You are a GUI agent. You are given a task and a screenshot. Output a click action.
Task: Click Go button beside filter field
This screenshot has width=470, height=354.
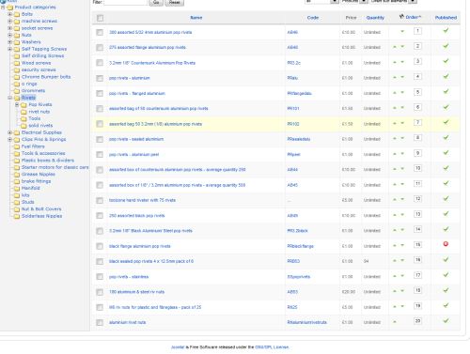[156, 3]
